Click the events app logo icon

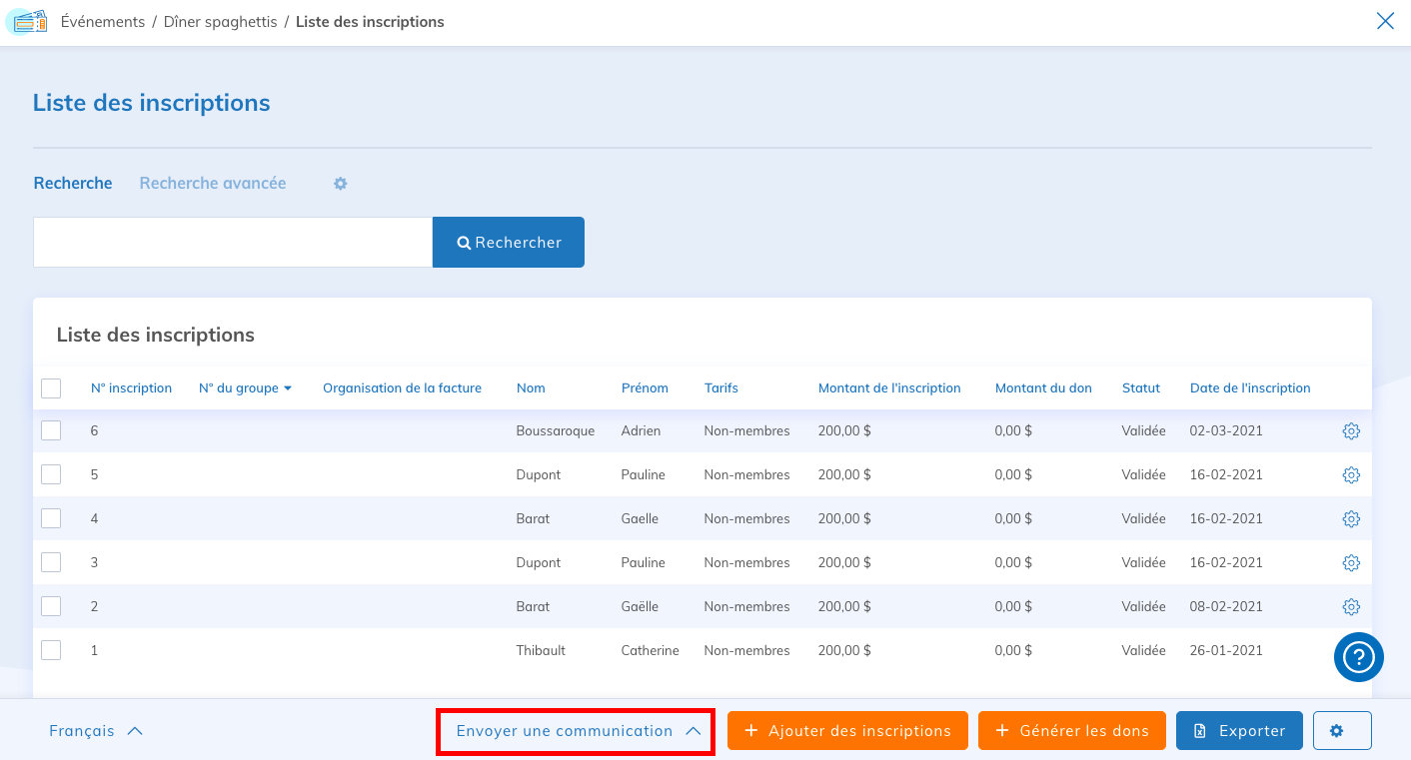(x=30, y=21)
